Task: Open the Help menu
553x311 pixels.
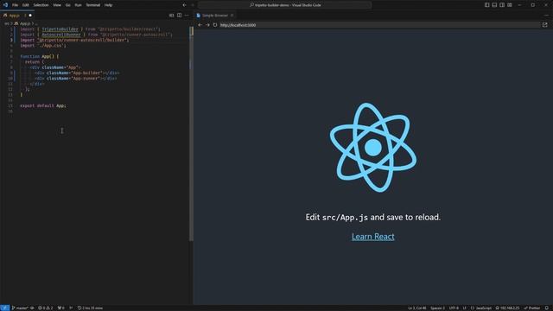Action: click(x=108, y=5)
